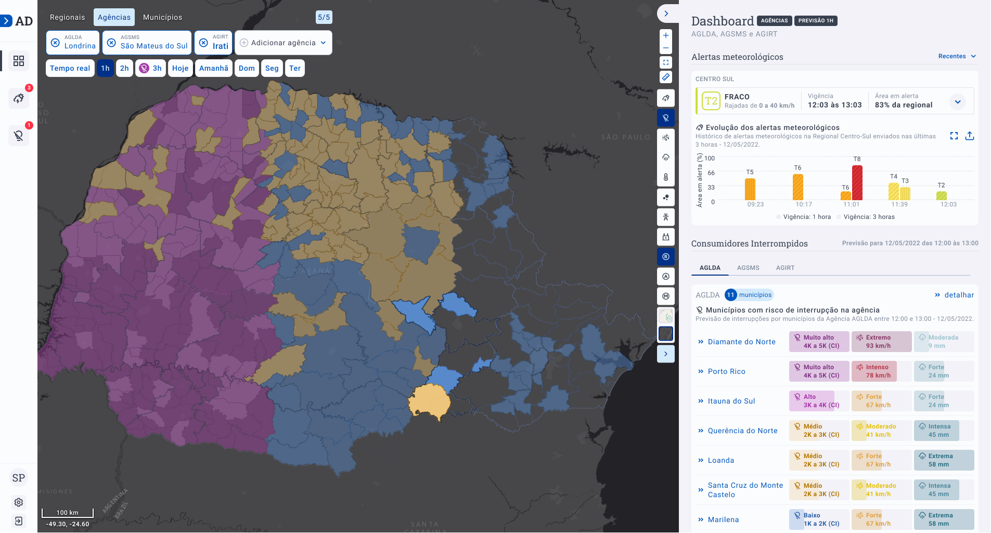Select the Amanhã forecast button
Image resolution: width=991 pixels, height=533 pixels.
pyautogui.click(x=213, y=68)
